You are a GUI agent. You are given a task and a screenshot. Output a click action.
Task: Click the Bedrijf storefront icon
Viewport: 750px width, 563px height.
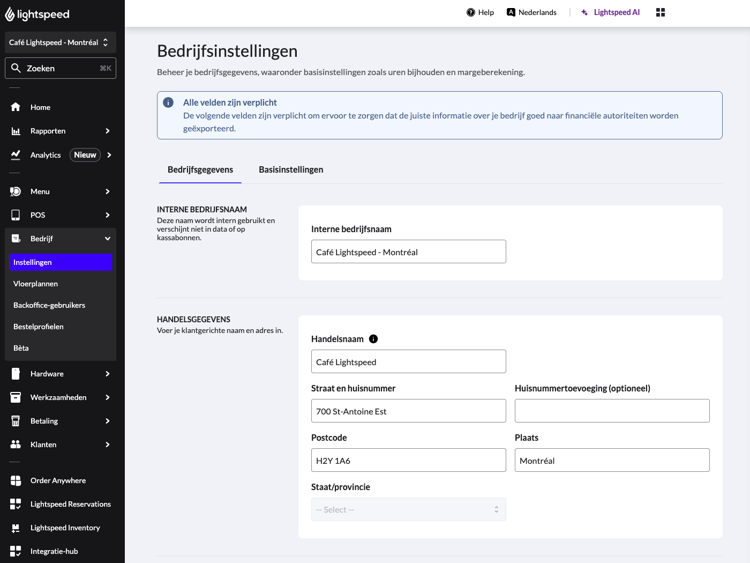(x=16, y=239)
